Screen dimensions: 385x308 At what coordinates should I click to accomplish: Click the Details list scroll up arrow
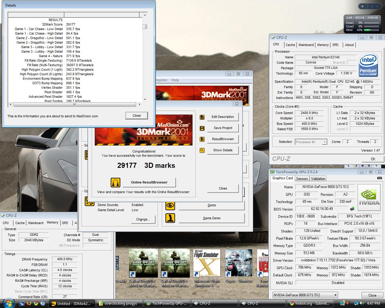click(145, 15)
